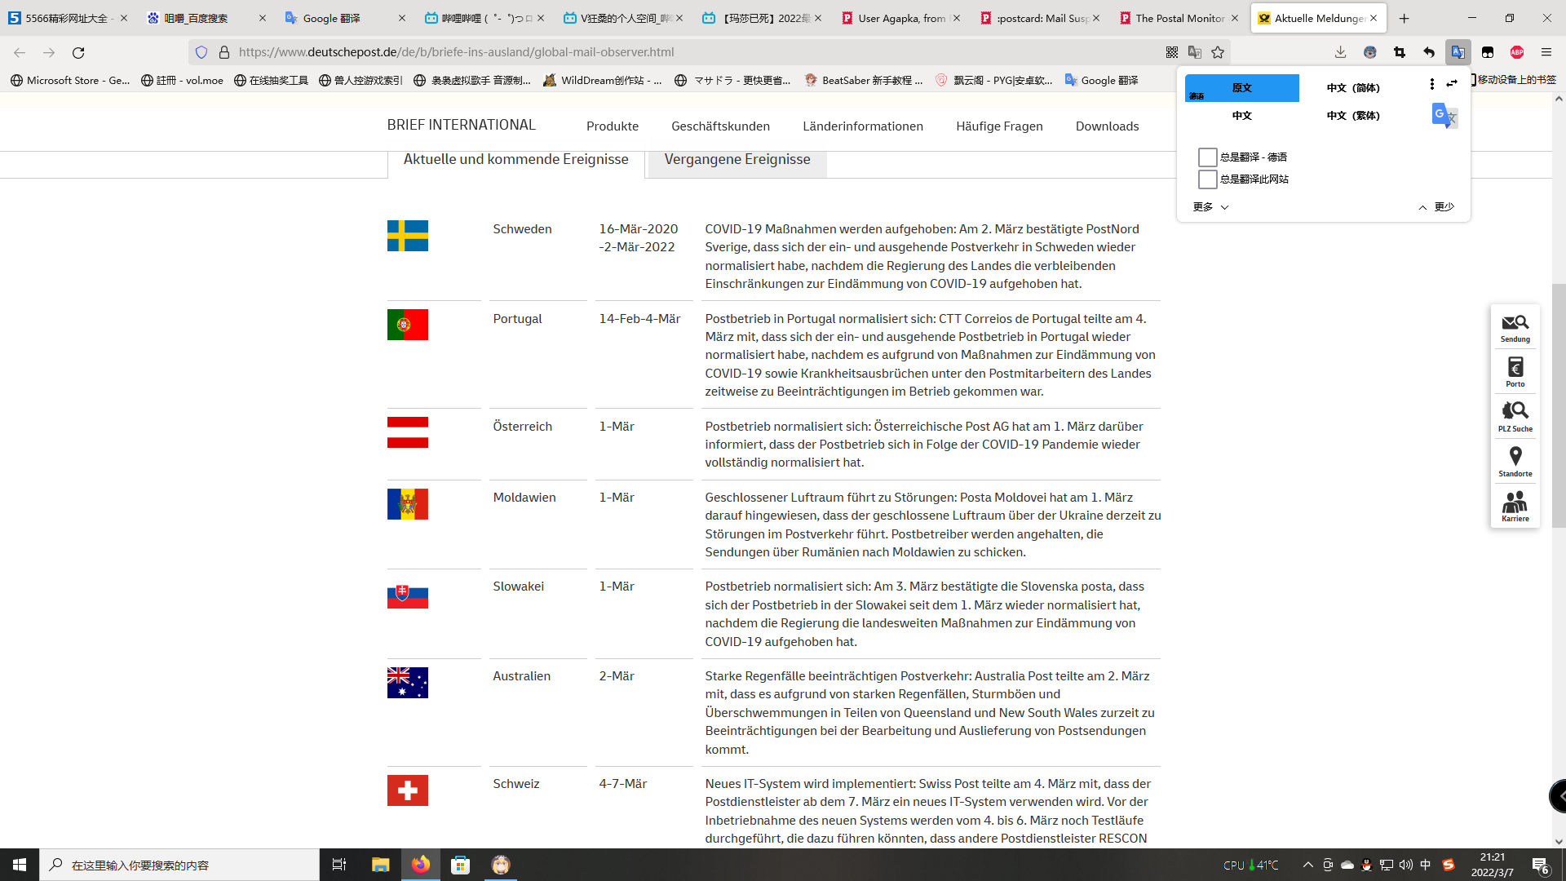This screenshot has width=1566, height=881.
Task: Show hidden system tray icons chevron
Action: pos(1308,865)
